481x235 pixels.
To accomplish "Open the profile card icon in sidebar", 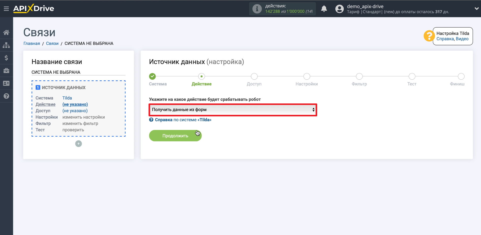I will (6, 83).
